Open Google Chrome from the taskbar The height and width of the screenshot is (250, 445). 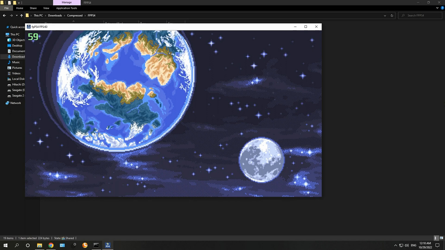point(51,245)
